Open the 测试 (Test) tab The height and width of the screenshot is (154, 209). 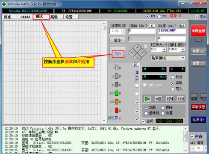pos(41,17)
